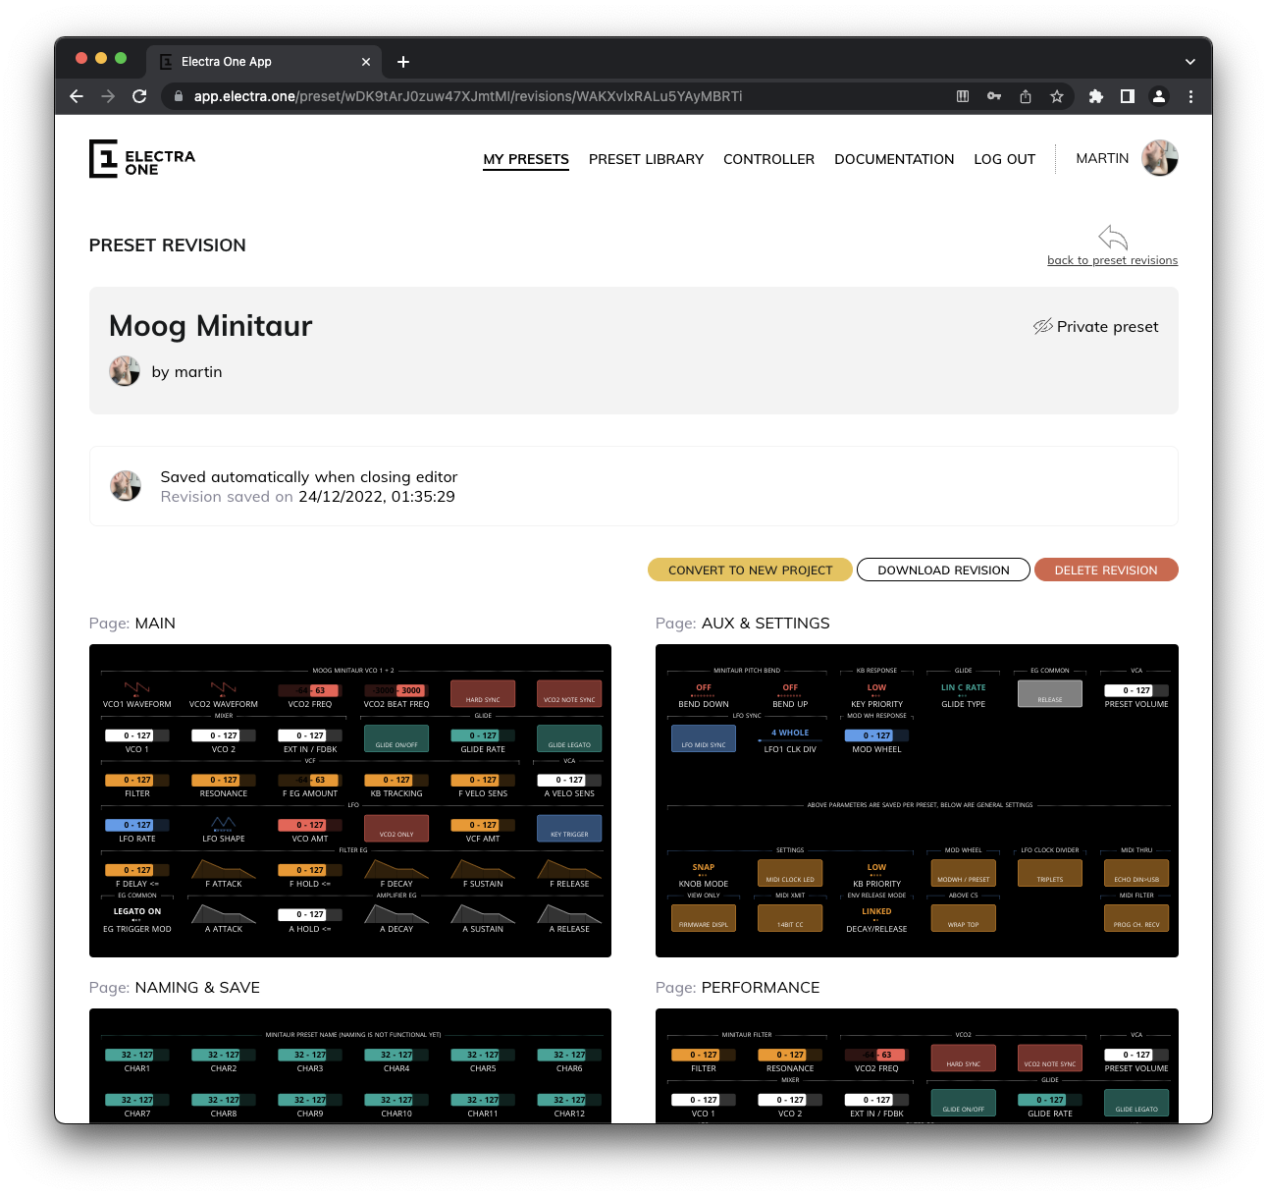
Task: Reload the page using the browser refresh icon
Action: tap(139, 96)
